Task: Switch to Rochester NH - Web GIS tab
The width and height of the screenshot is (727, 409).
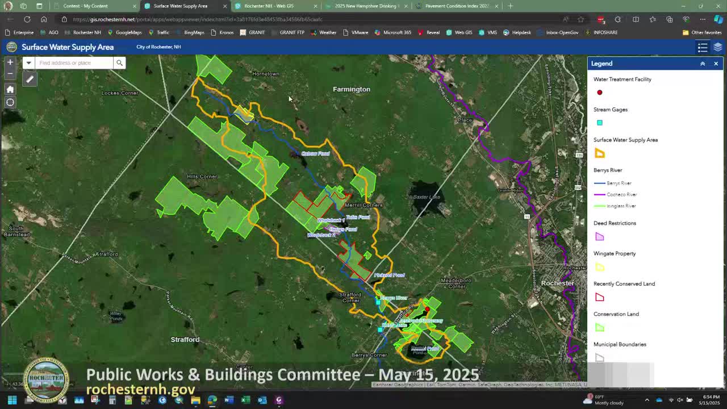Action: (x=275, y=6)
